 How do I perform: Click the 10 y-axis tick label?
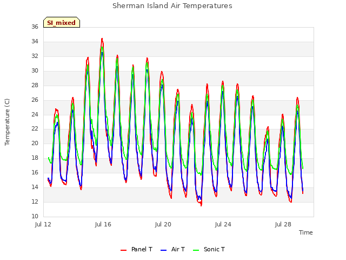click(x=35, y=216)
